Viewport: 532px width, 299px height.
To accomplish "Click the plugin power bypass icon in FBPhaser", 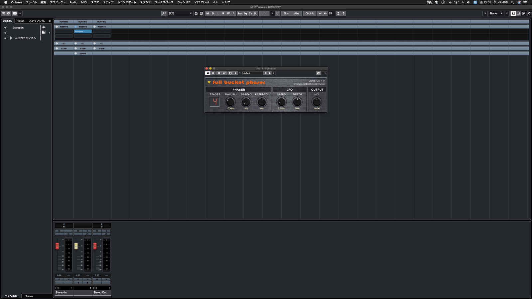I will pos(208,73).
